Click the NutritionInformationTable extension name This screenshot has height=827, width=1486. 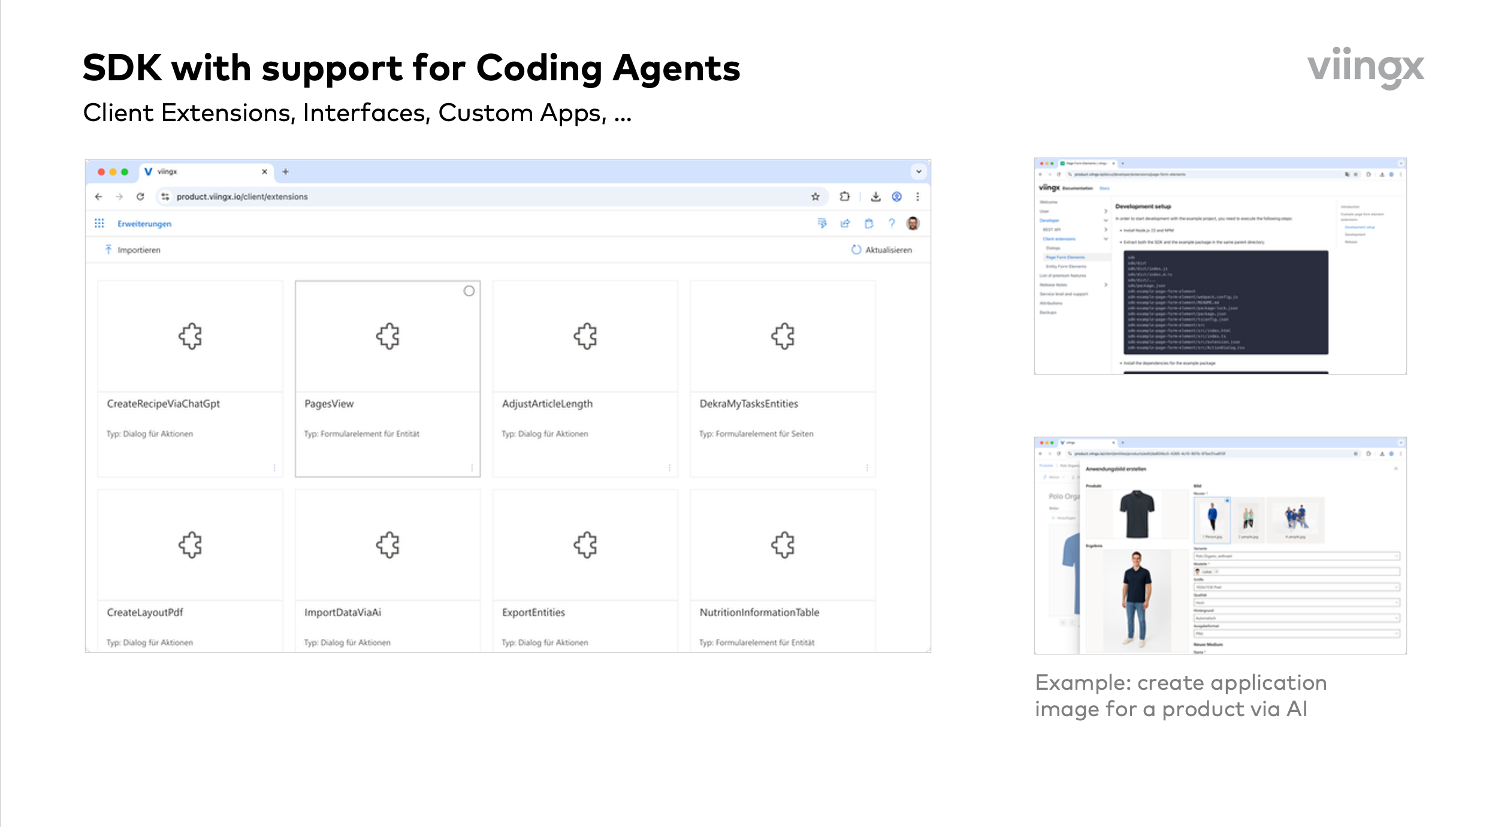click(x=759, y=612)
